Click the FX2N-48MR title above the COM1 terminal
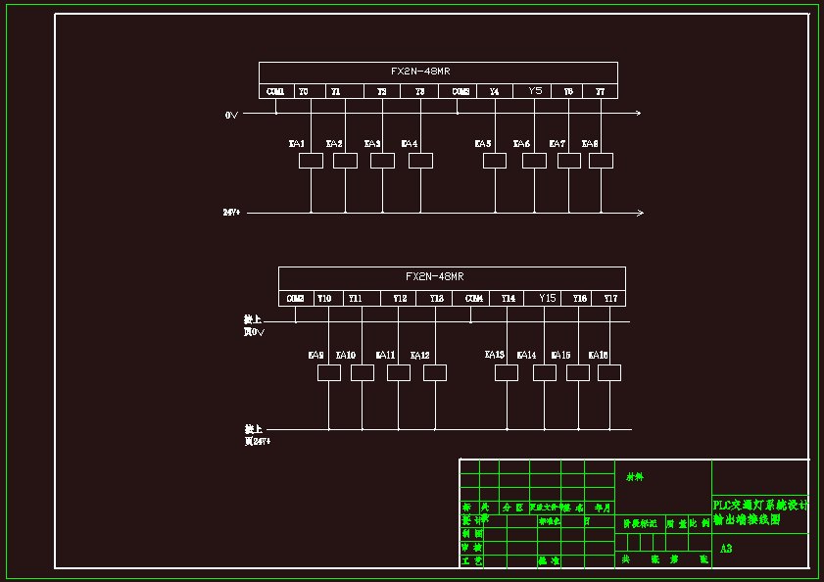This screenshot has width=824, height=582. [x=420, y=71]
